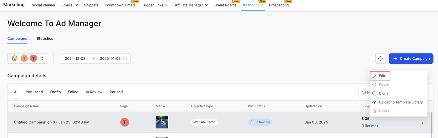The height and width of the screenshot is (138, 438).
Task: Expand the Trigger Links dropdown chevron
Action: 167,5
